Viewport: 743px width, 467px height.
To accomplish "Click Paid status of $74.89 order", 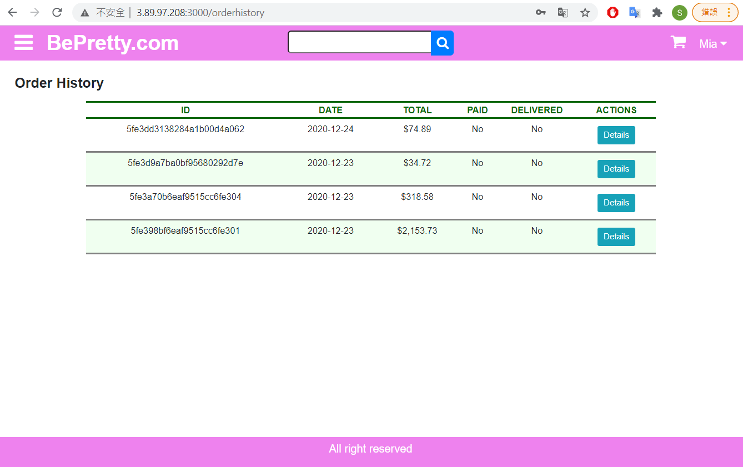I will tap(477, 129).
